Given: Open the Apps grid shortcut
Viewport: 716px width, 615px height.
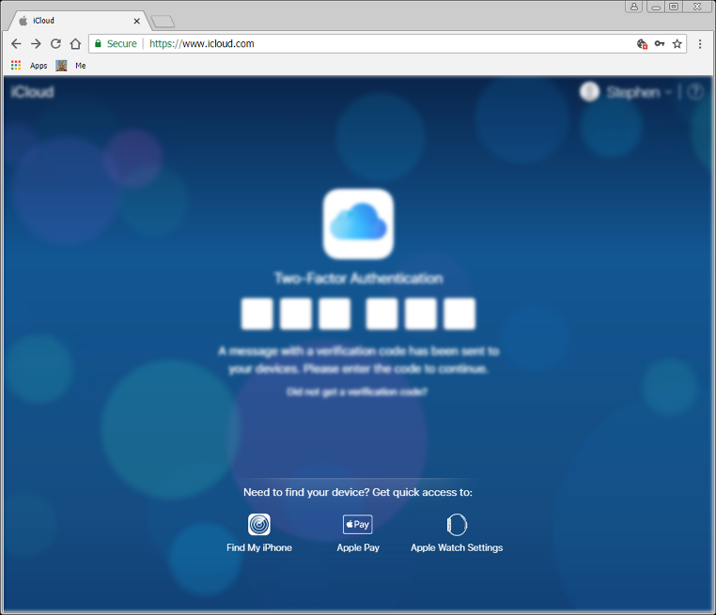Looking at the screenshot, I should 16,65.
